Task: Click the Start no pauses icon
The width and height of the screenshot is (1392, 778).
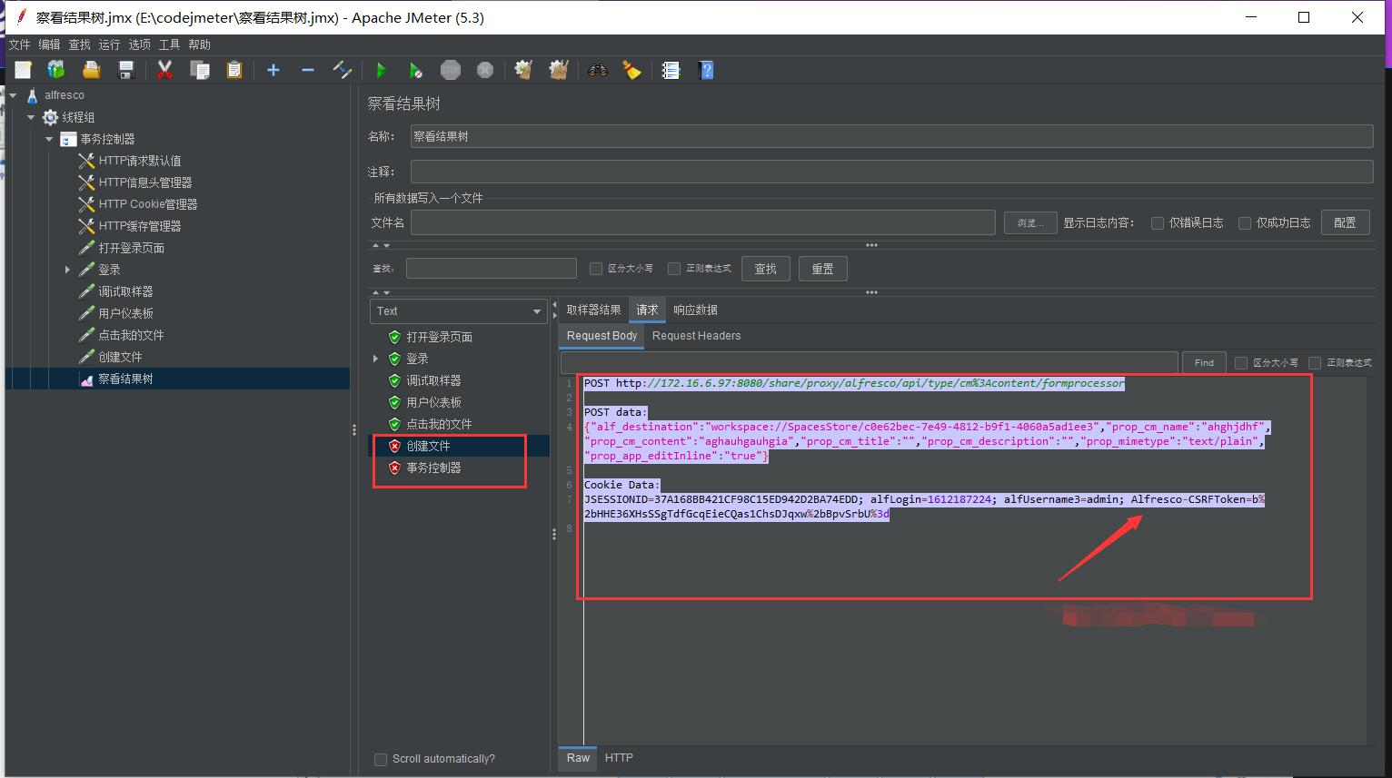Action: point(415,70)
